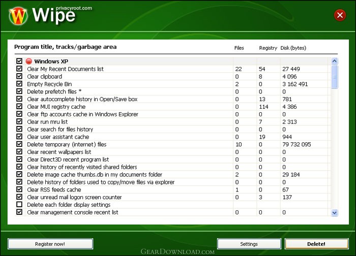Select the Windows XP group row title
This screenshot has height=256, width=356.
pos(51,61)
